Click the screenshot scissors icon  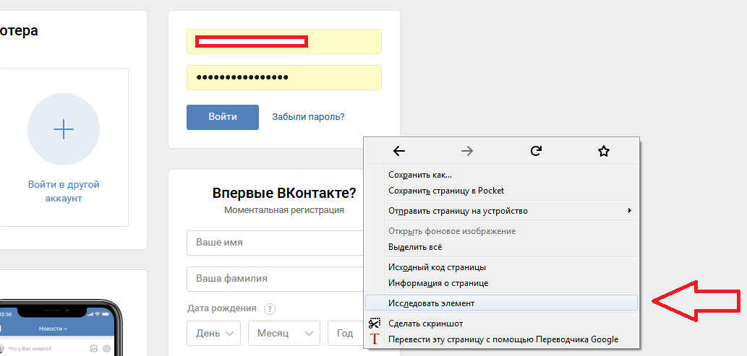point(375,324)
